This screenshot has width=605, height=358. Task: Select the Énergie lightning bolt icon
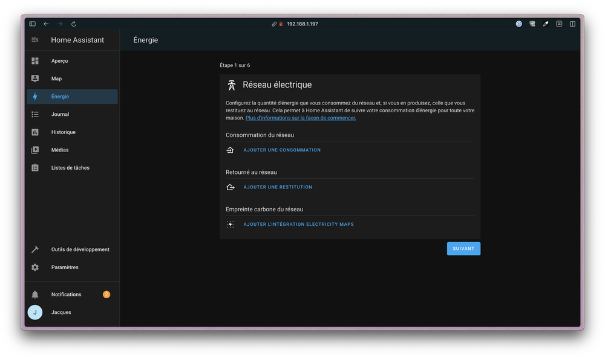coord(35,97)
